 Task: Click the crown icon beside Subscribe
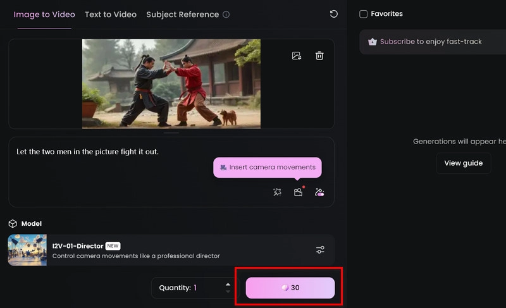[x=373, y=42]
